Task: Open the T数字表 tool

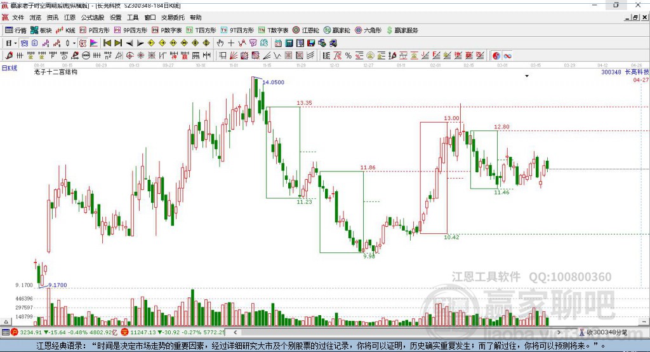Action: tap(273, 30)
